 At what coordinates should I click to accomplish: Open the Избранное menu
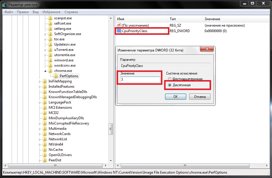click(51, 12)
